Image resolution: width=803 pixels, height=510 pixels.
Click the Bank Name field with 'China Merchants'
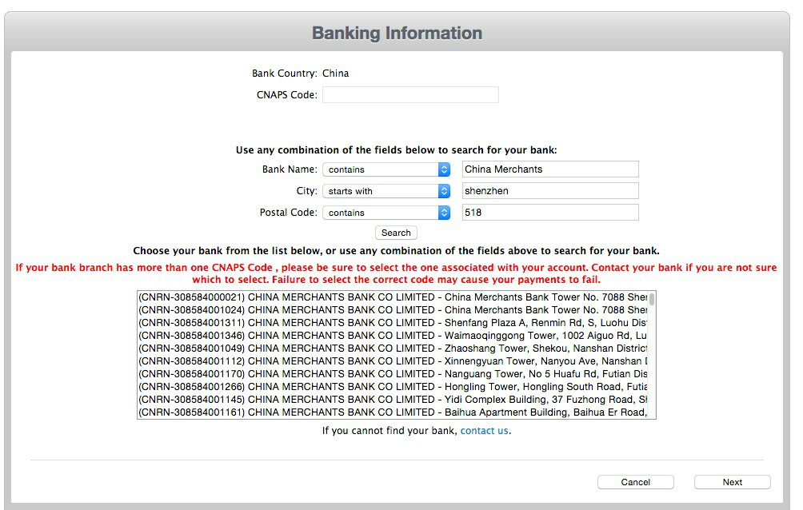[550, 169]
